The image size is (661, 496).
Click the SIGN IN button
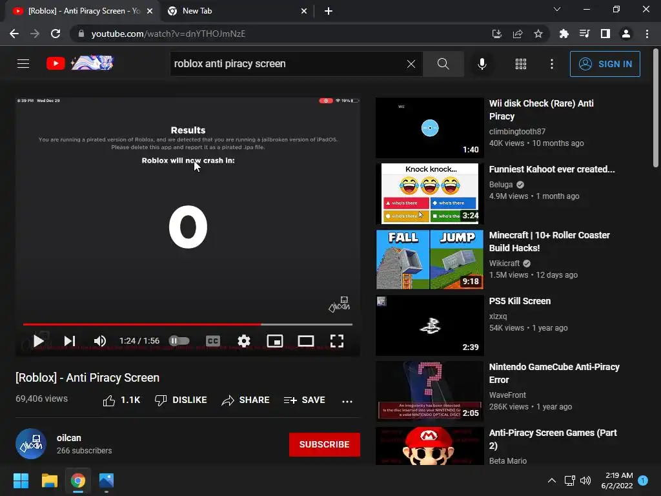pos(605,64)
